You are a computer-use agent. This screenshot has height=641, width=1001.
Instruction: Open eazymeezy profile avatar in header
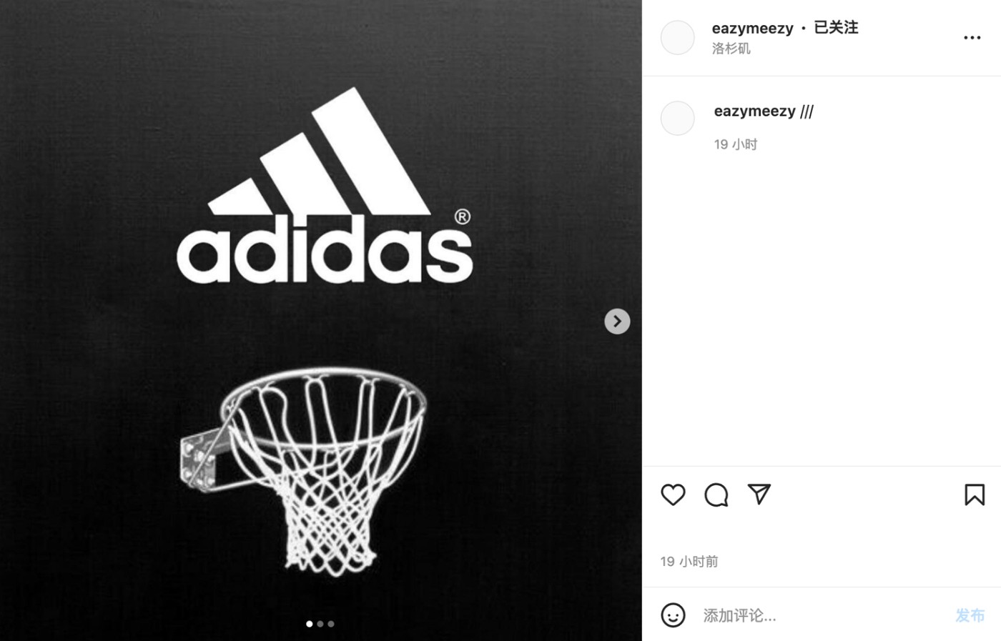pyautogui.click(x=677, y=38)
